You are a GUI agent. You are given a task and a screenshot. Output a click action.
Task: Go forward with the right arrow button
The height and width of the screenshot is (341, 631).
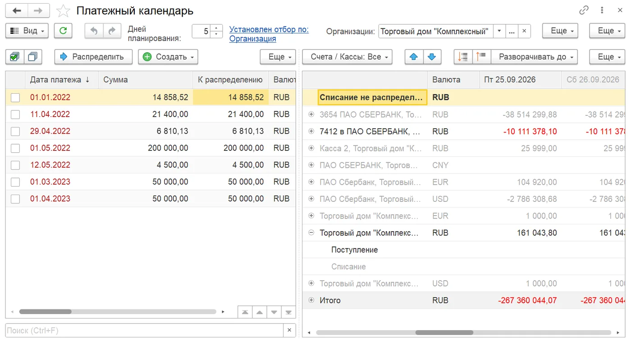coord(39,10)
